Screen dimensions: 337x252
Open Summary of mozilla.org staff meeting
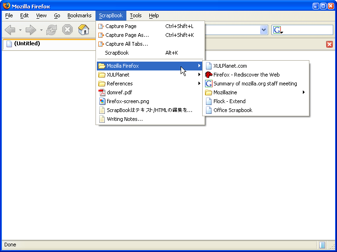[256, 84]
